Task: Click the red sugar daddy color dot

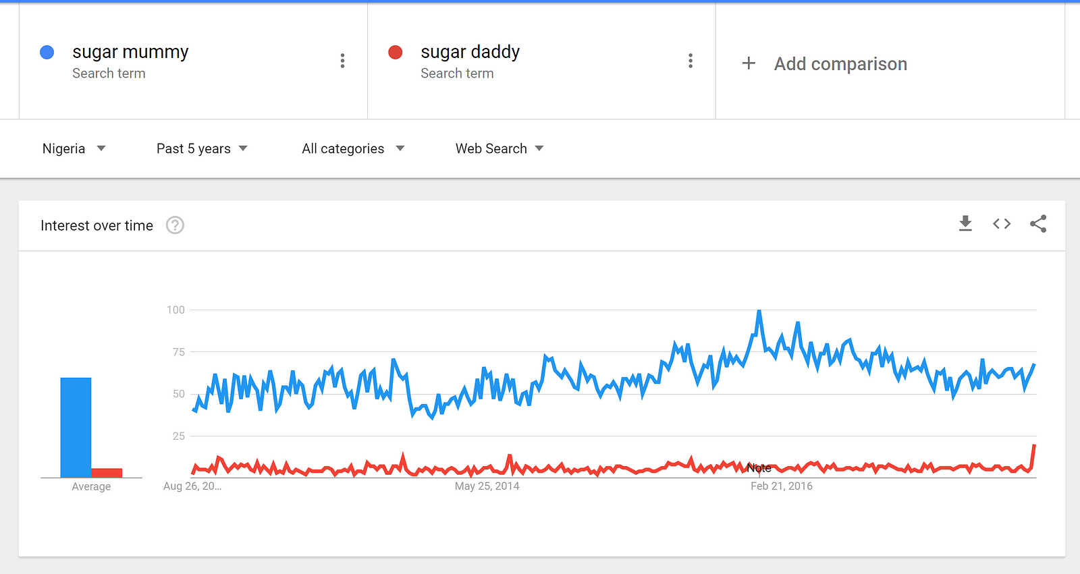Action: [x=396, y=53]
